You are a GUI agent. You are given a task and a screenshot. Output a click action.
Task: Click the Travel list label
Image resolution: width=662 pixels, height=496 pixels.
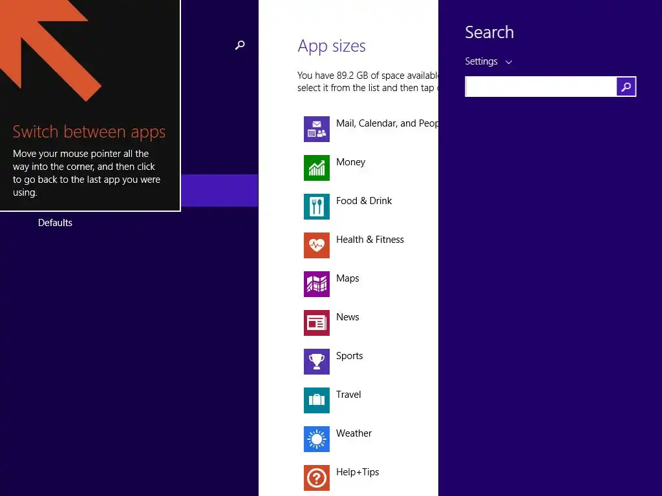348,395
